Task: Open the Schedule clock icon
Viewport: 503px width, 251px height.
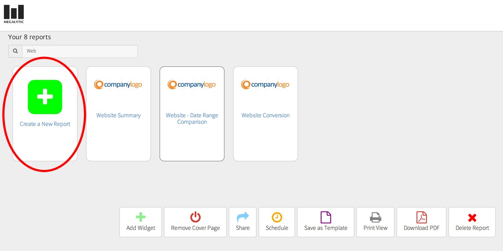Action: (x=276, y=216)
